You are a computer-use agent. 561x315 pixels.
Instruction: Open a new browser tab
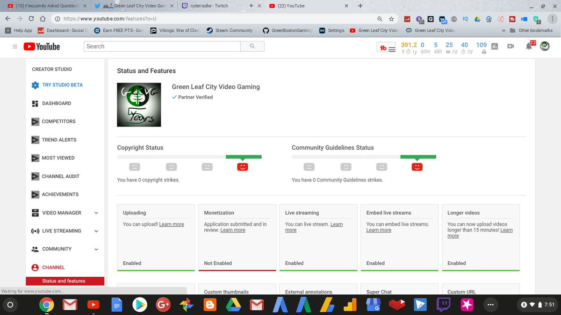click(x=360, y=6)
